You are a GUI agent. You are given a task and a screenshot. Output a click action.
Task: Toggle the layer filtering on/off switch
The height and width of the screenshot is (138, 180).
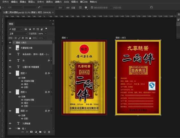click(46, 29)
